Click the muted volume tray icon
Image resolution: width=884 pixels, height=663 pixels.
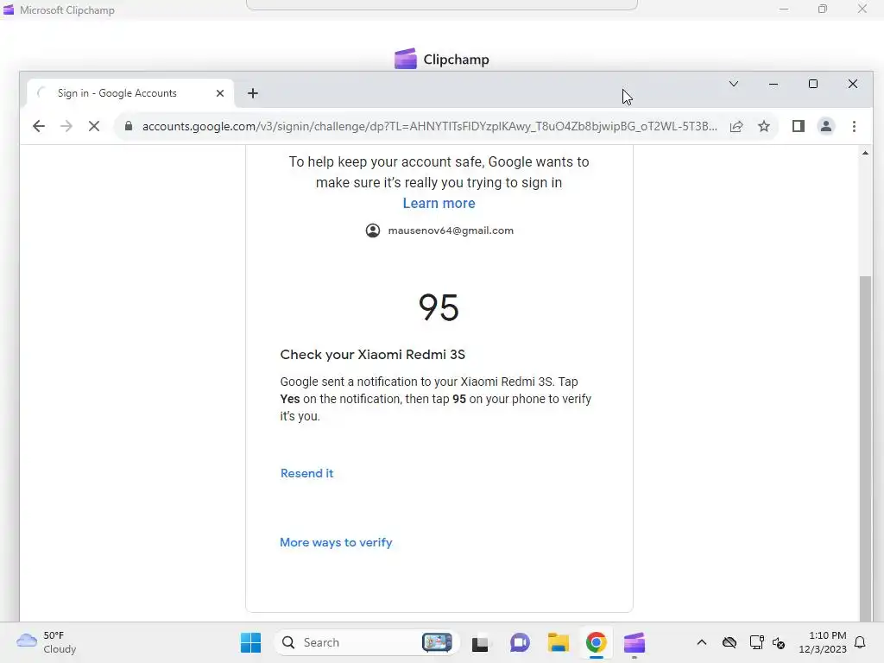pyautogui.click(x=779, y=642)
